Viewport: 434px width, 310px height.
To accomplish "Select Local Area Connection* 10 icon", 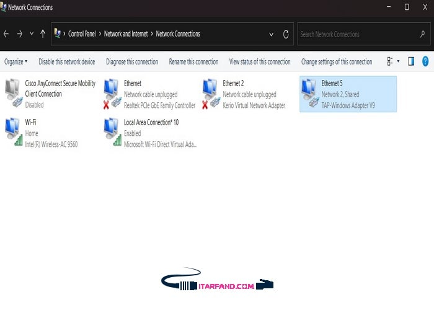I will (112, 131).
